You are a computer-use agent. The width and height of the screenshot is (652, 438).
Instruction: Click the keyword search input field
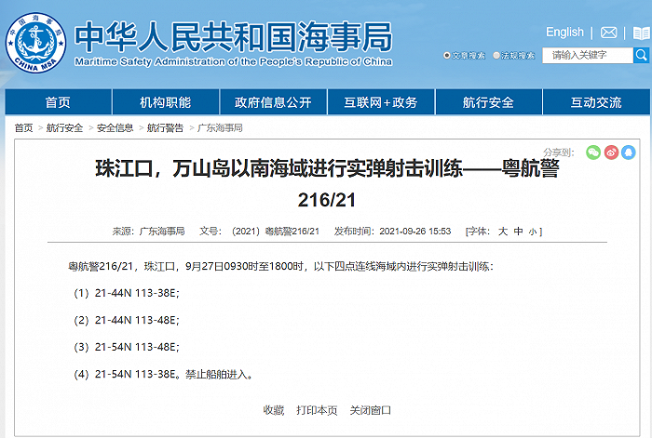588,55
